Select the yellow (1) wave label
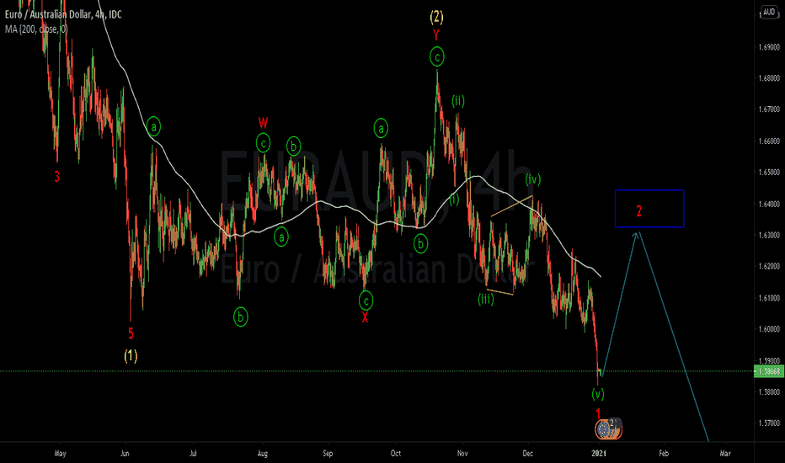The height and width of the screenshot is (463, 785). pos(131,356)
